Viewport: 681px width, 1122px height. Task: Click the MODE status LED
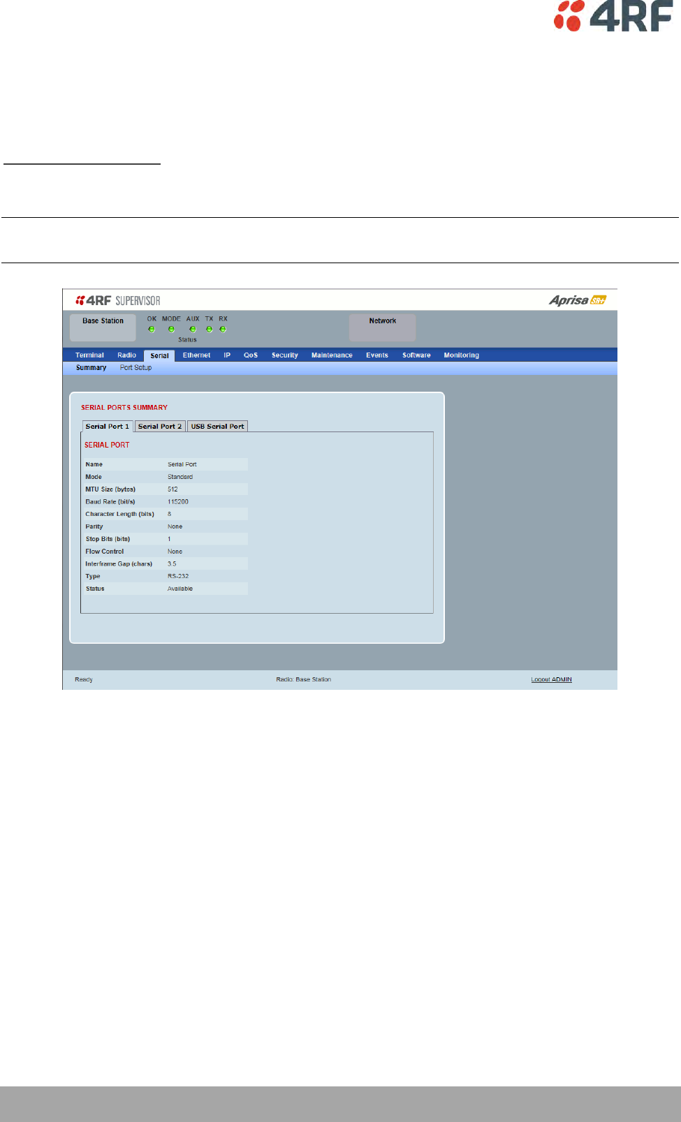click(x=171, y=330)
